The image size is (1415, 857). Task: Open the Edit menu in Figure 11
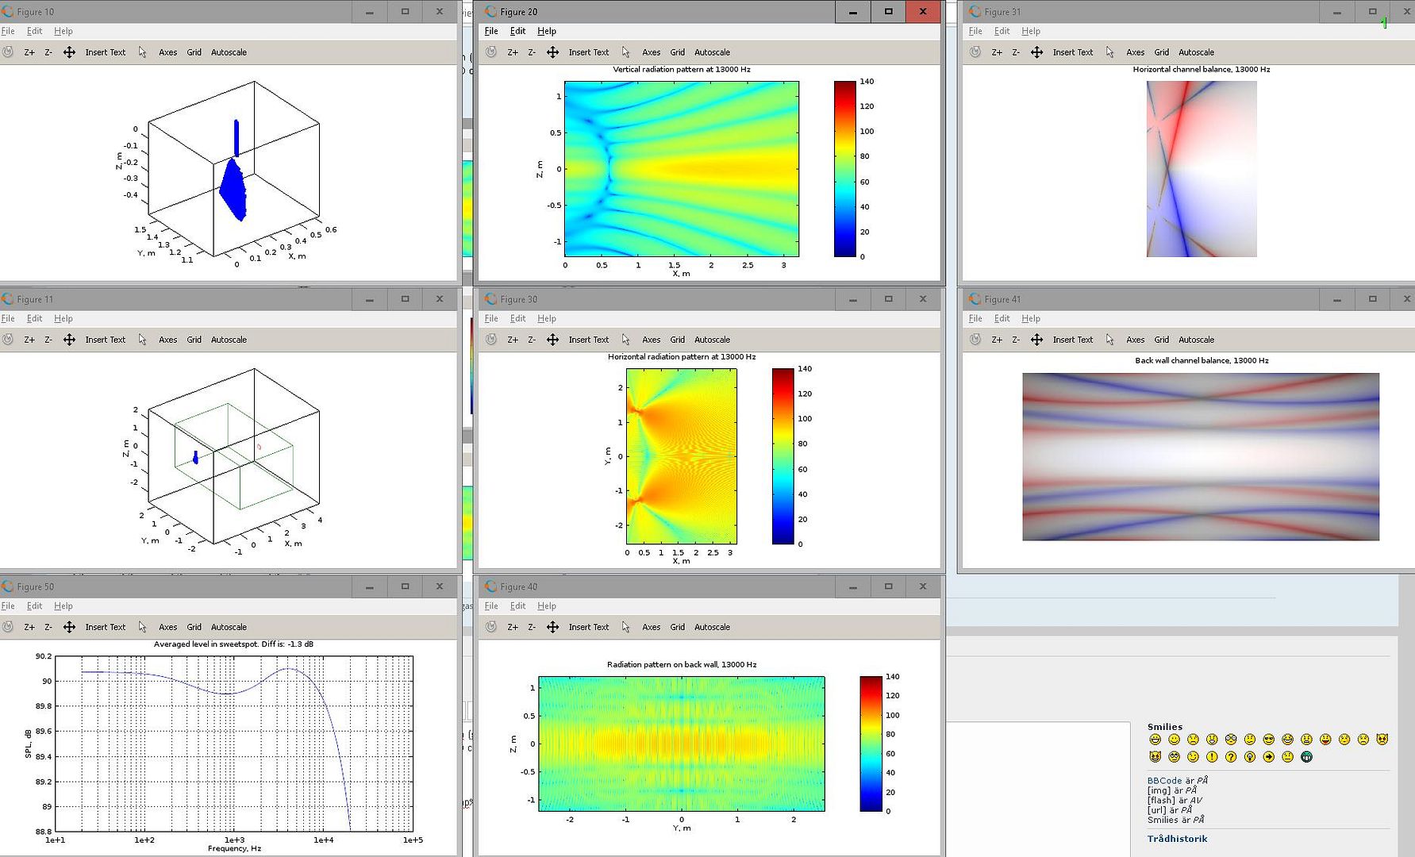[34, 318]
